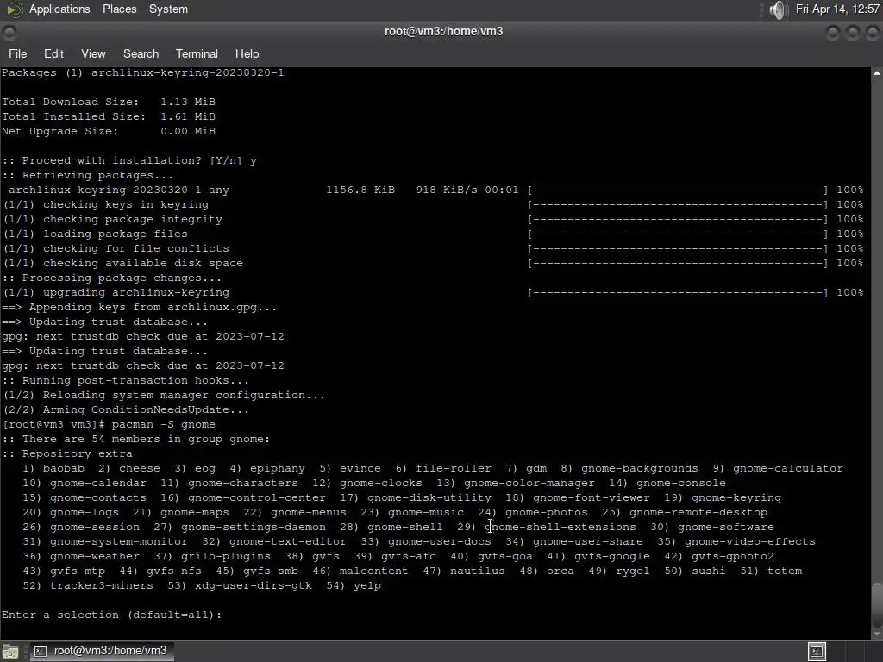Open the View menu

click(x=93, y=54)
